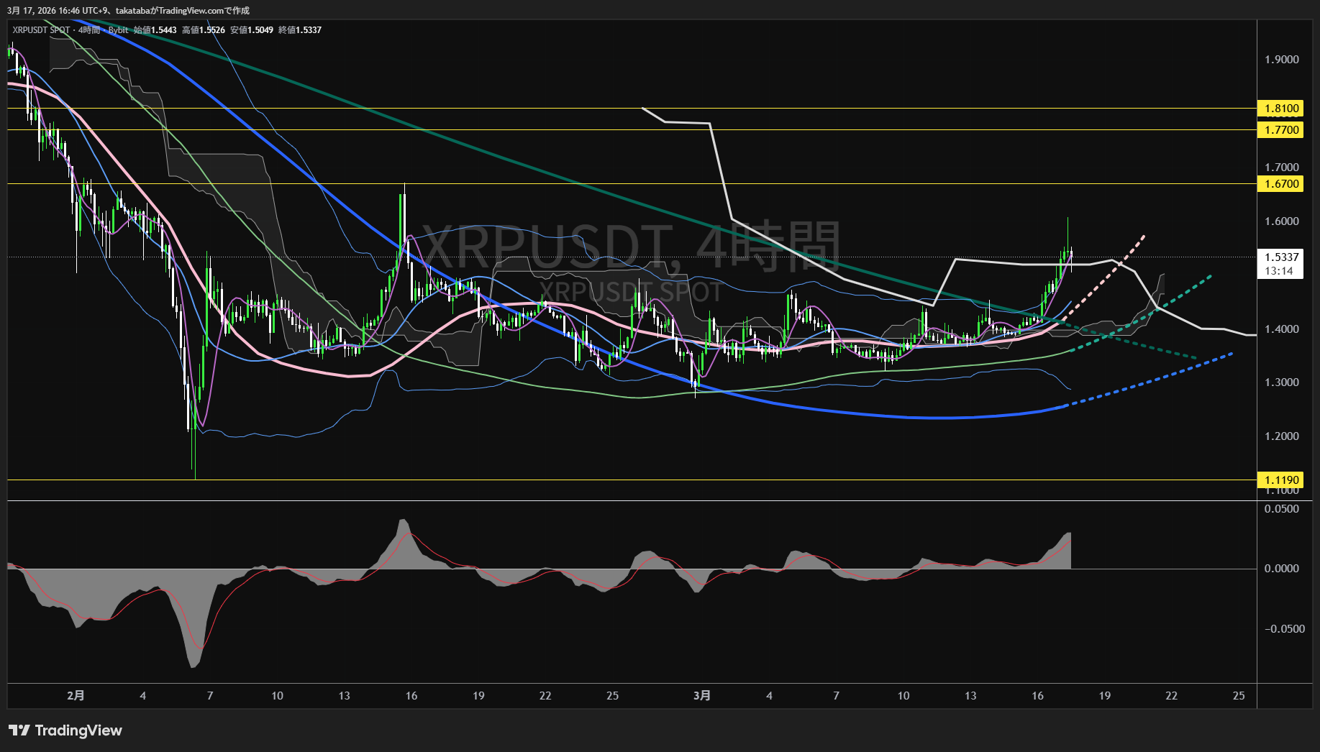Select the 3月 date marker on time axis
This screenshot has height=752, width=1320.
(x=702, y=695)
